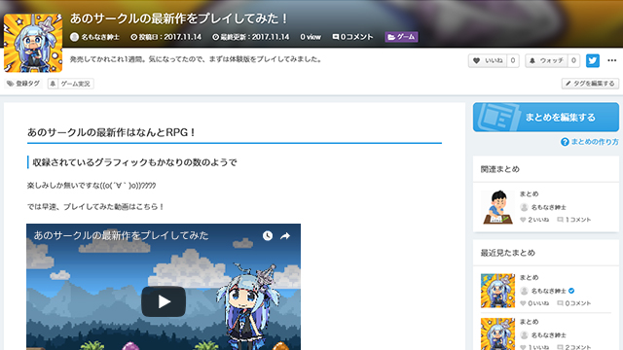The height and width of the screenshot is (350, 623).
Task: Click the 最終更新：2017.11.14 date
Action: [x=251, y=37]
